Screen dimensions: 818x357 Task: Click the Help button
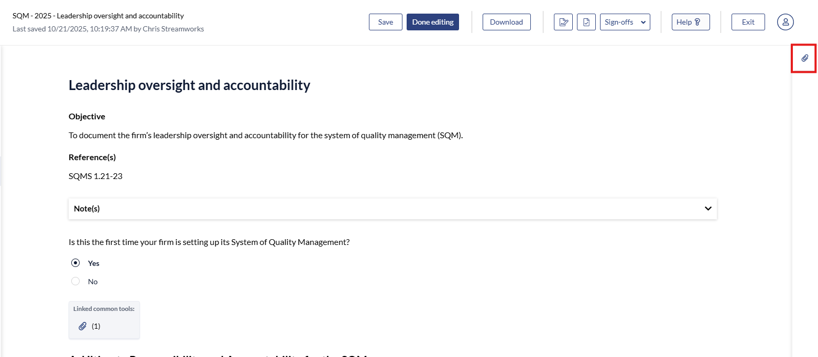[691, 22]
